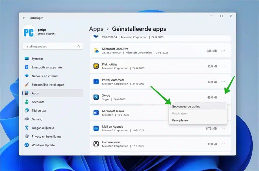
Task: Open more options for Microsoft OneDrive
Action: 223,51
